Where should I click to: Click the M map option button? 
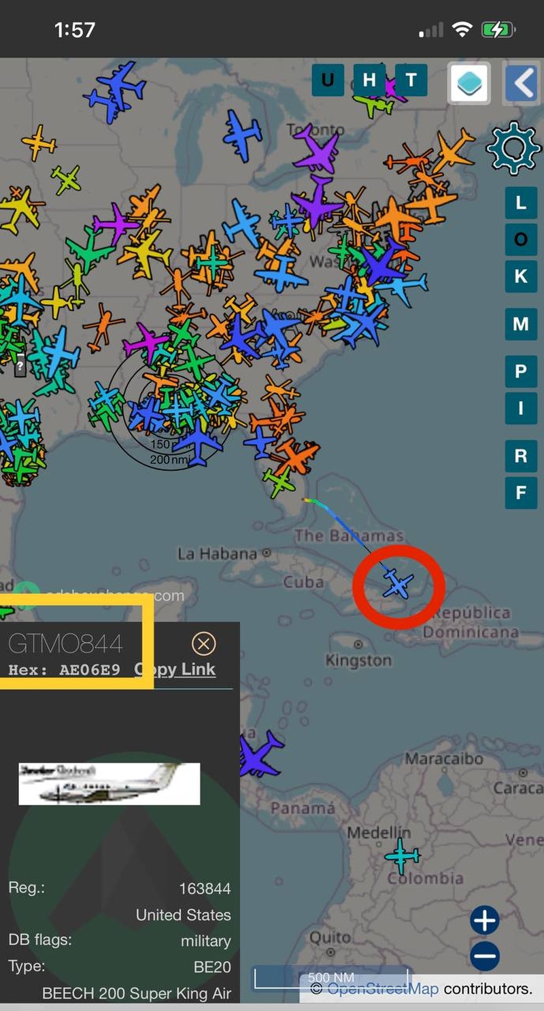click(x=521, y=324)
